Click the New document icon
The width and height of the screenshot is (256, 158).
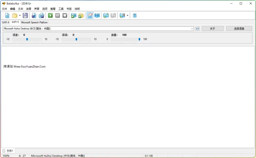click(7, 15)
